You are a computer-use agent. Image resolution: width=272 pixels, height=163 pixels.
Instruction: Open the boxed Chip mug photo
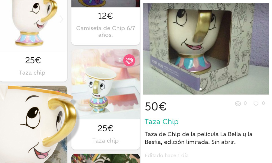[206, 49]
